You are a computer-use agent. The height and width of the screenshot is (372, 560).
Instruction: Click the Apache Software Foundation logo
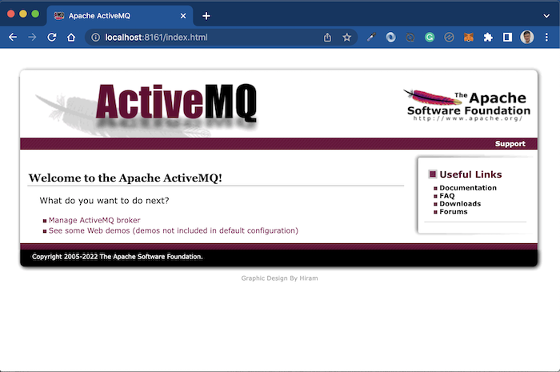(x=467, y=106)
